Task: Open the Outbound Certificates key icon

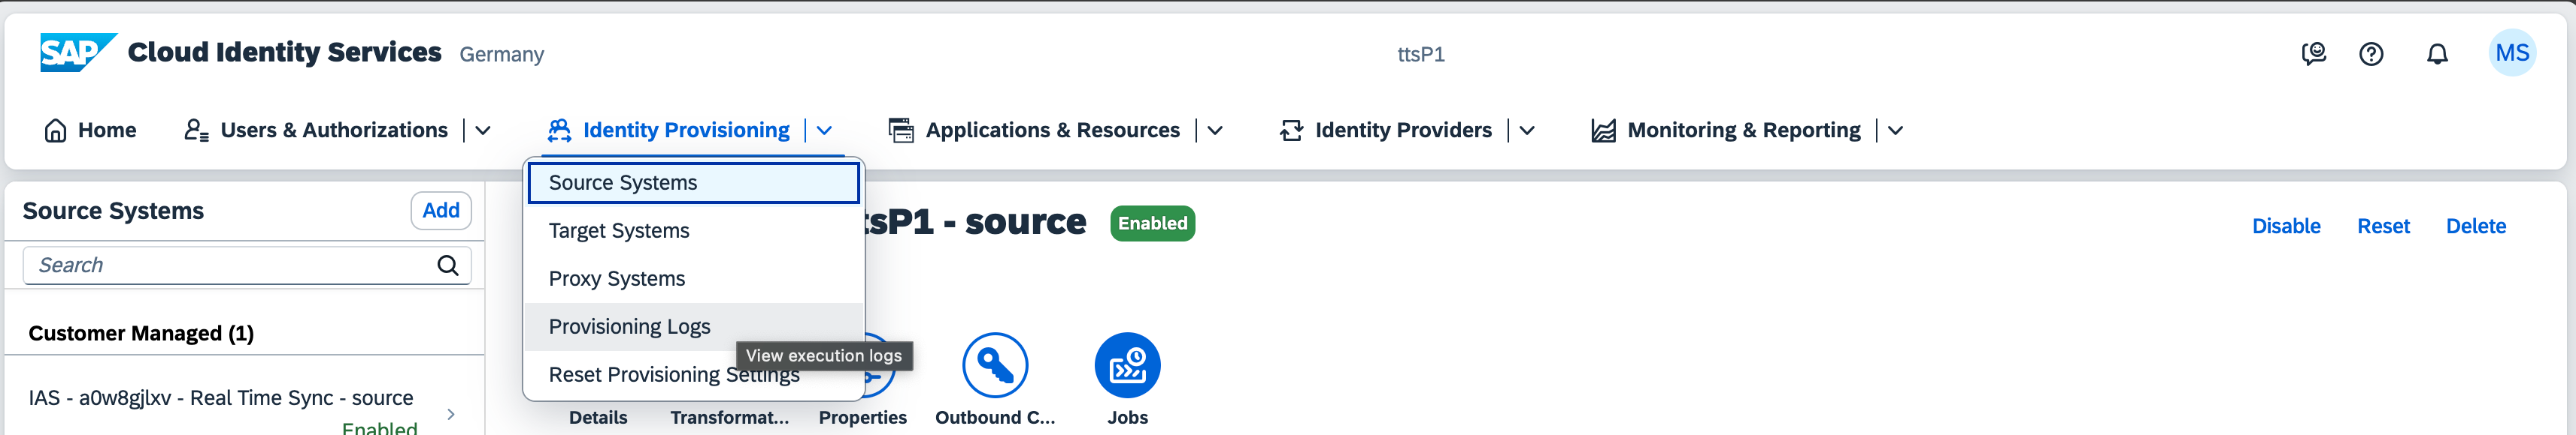Action: [994, 366]
